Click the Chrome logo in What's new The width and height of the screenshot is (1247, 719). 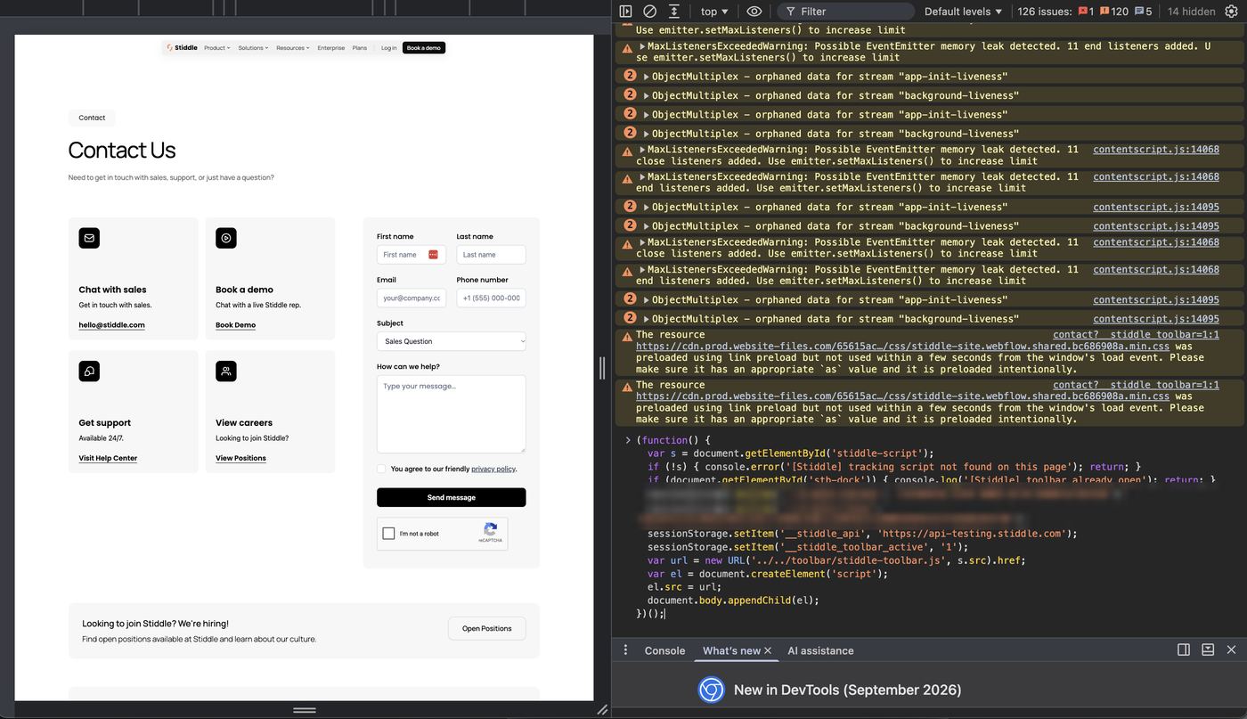(711, 690)
